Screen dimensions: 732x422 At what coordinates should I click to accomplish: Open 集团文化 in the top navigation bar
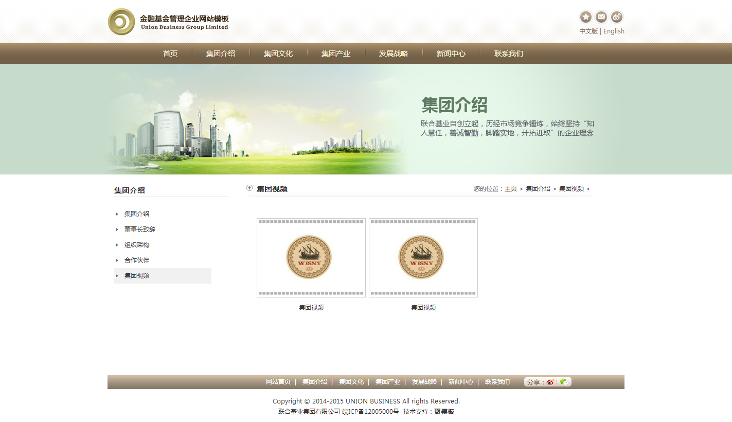pos(278,54)
